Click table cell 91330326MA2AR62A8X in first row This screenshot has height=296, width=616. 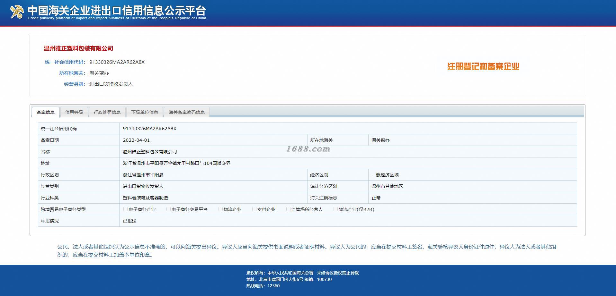pyautogui.click(x=150, y=129)
